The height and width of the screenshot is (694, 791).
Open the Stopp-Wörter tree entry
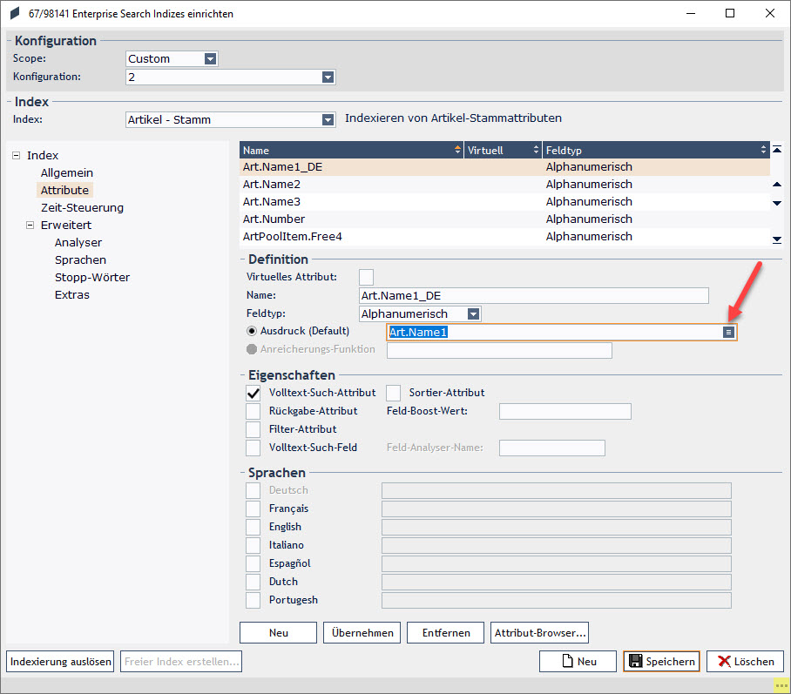pyautogui.click(x=92, y=277)
